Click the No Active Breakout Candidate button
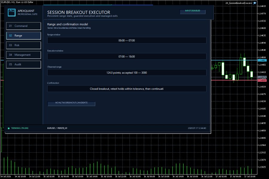 coord(71,104)
